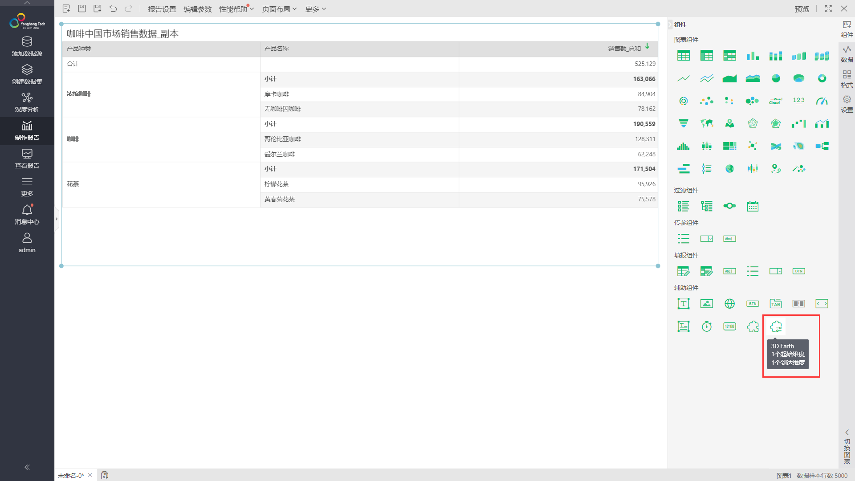
Task: Expand the left sidebar handle
Action: pos(57,219)
